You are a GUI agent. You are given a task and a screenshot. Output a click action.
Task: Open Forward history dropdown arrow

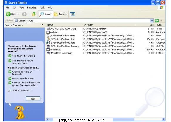[29, 14]
